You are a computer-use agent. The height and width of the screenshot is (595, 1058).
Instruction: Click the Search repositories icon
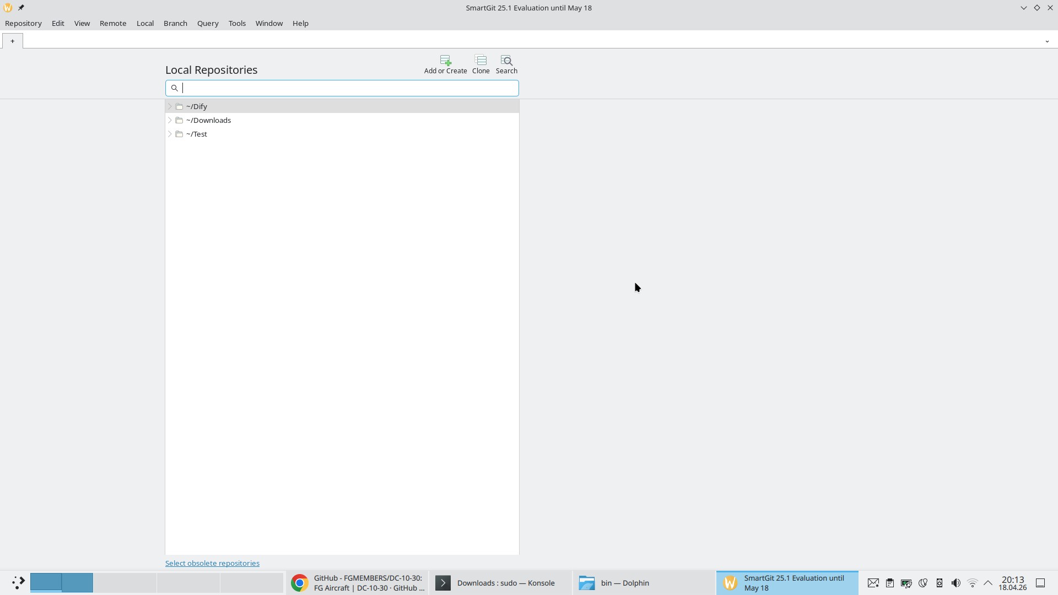point(506,64)
